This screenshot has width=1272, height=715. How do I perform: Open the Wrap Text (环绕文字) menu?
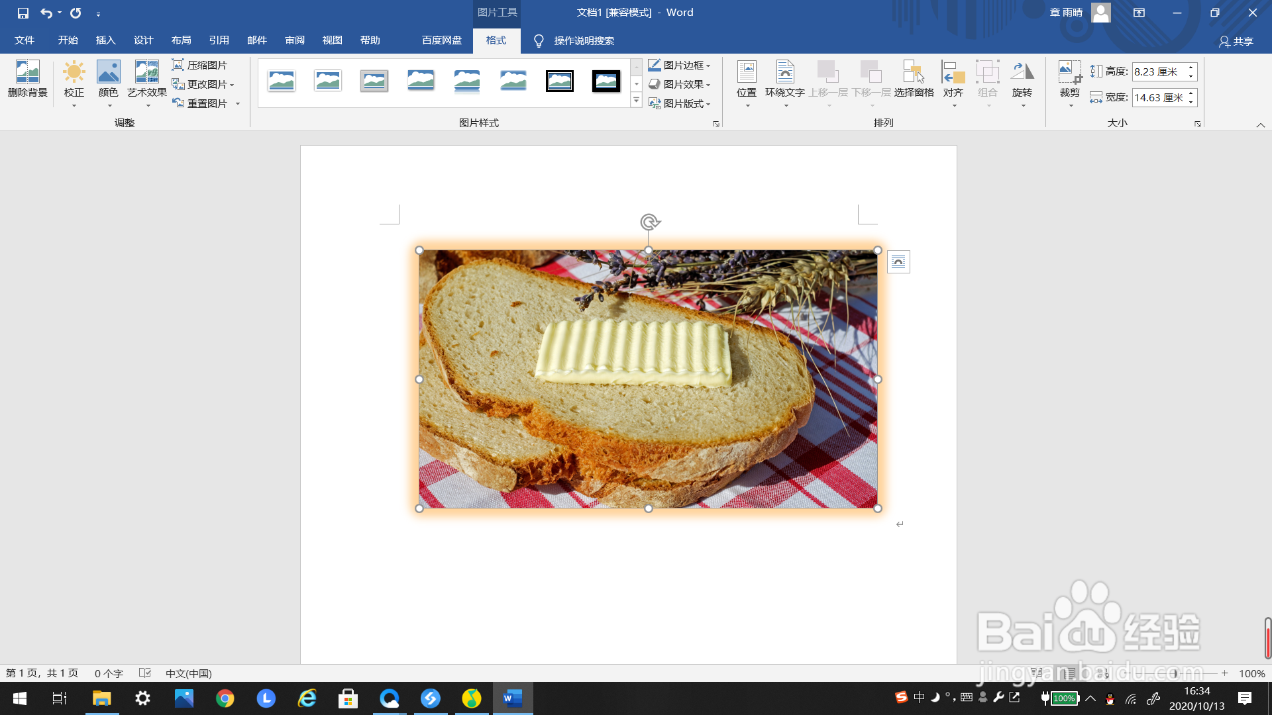(785, 83)
